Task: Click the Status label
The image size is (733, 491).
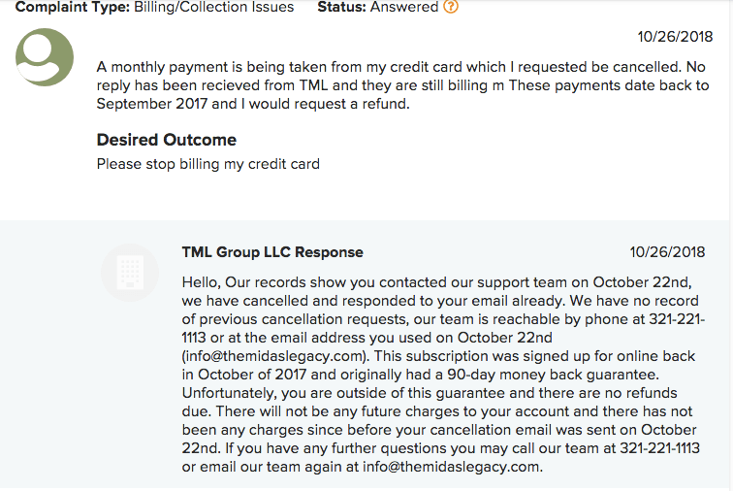Action: tap(341, 7)
